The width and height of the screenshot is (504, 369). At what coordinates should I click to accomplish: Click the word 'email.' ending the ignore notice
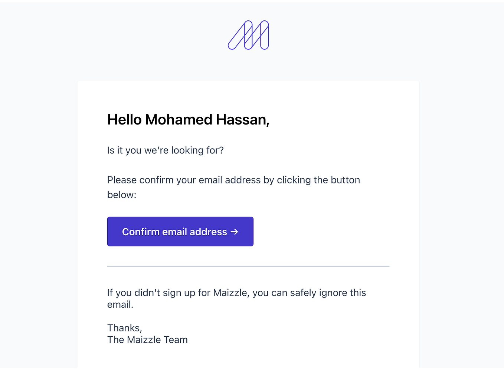pos(120,305)
